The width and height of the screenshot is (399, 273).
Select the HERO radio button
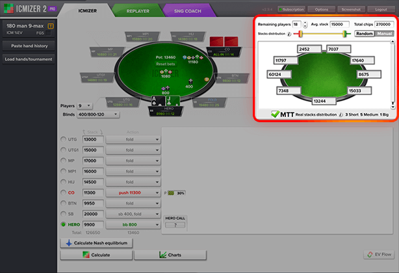[x=63, y=224]
